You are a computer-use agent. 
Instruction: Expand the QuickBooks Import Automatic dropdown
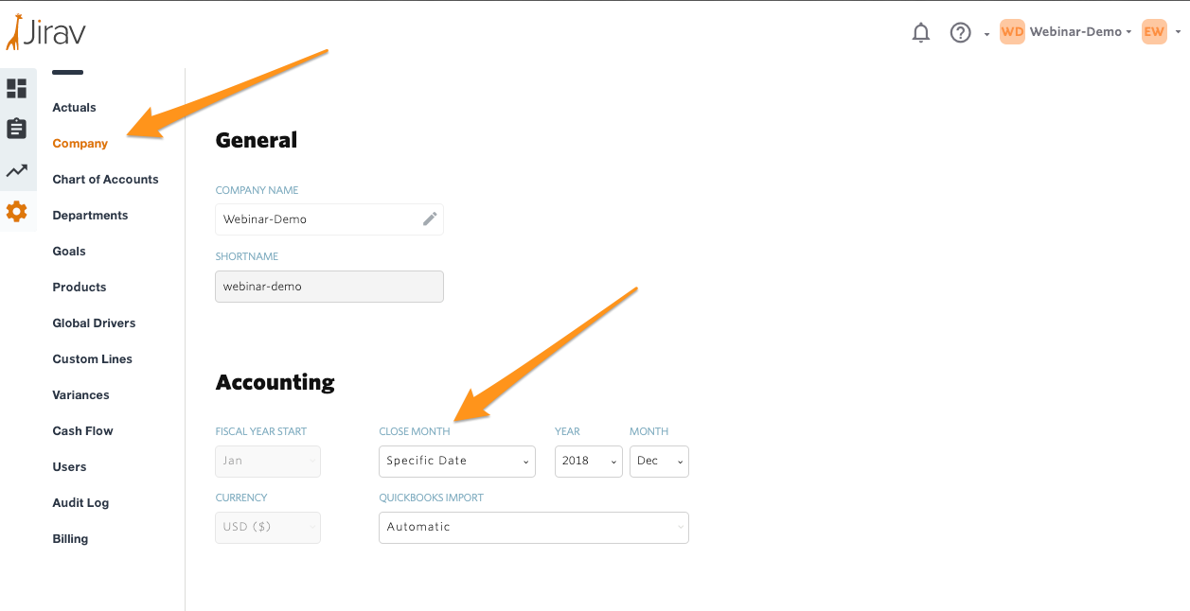534,528
